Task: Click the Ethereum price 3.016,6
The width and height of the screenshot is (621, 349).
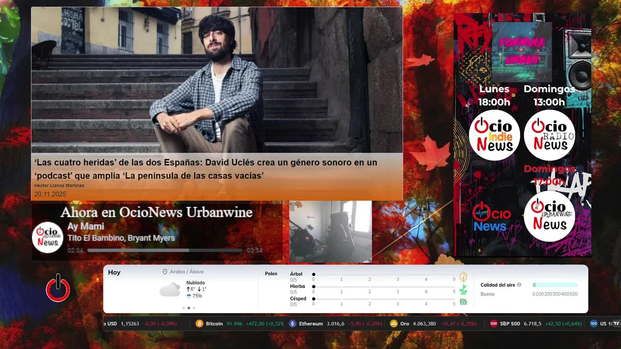Action: pyautogui.click(x=335, y=324)
